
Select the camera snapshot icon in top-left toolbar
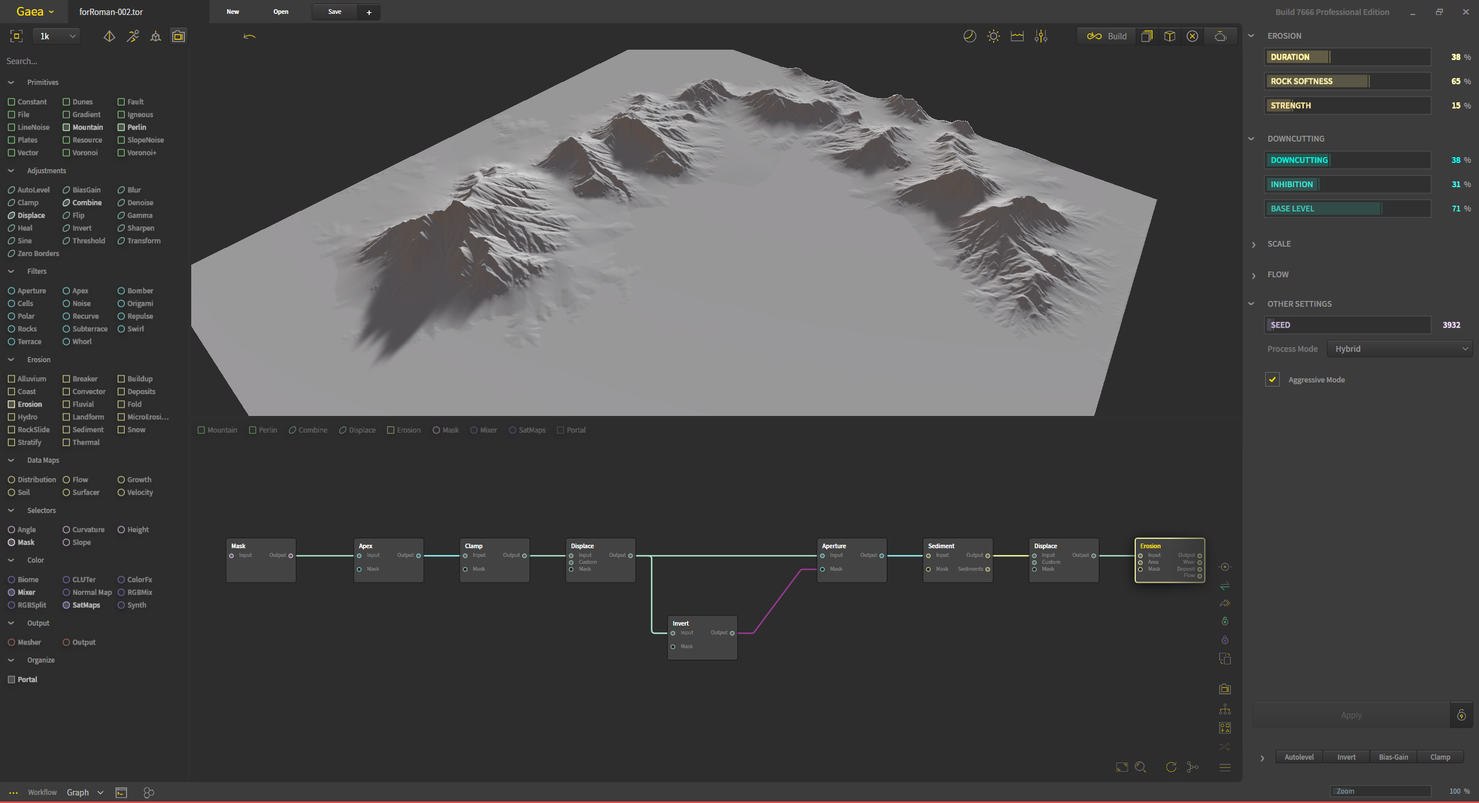(178, 35)
